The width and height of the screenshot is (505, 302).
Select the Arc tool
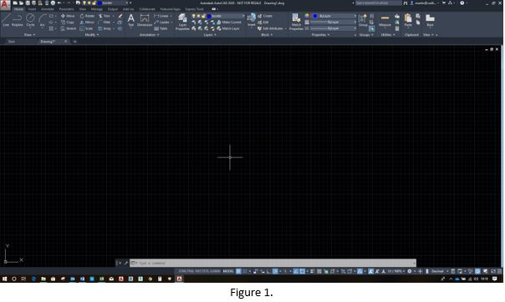tap(42, 20)
